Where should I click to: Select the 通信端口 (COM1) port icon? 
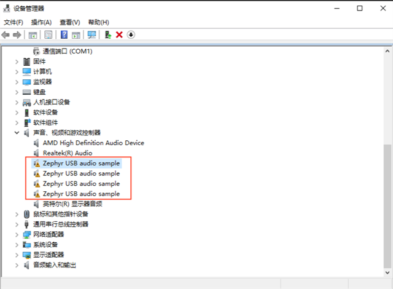click(x=37, y=52)
